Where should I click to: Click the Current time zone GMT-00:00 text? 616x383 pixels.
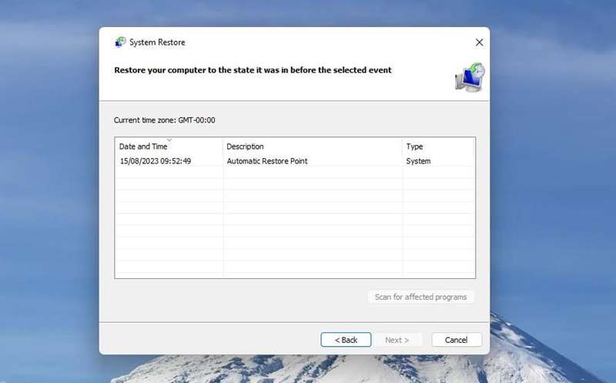(165, 120)
